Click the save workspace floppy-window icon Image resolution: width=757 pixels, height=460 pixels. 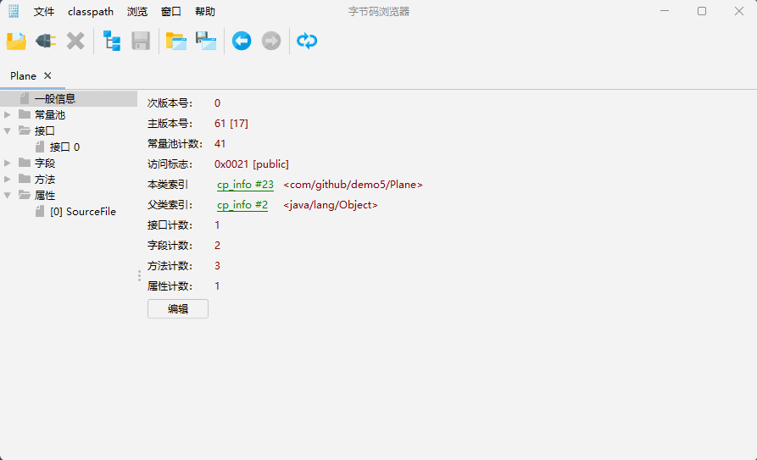206,41
